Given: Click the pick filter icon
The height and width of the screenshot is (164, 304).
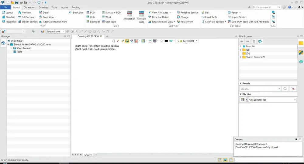Looking at the screenshot, I should click(x=4, y=31).
